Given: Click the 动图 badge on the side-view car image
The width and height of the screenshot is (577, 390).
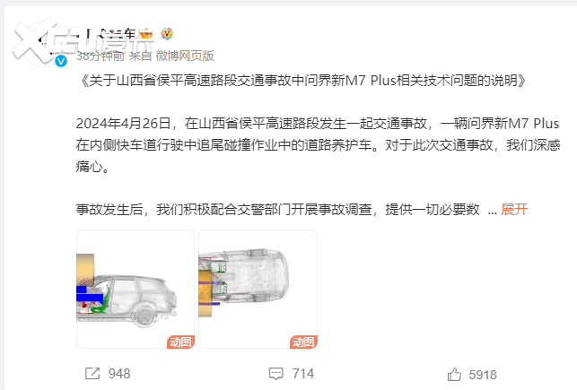Looking at the screenshot, I should coord(180,342).
